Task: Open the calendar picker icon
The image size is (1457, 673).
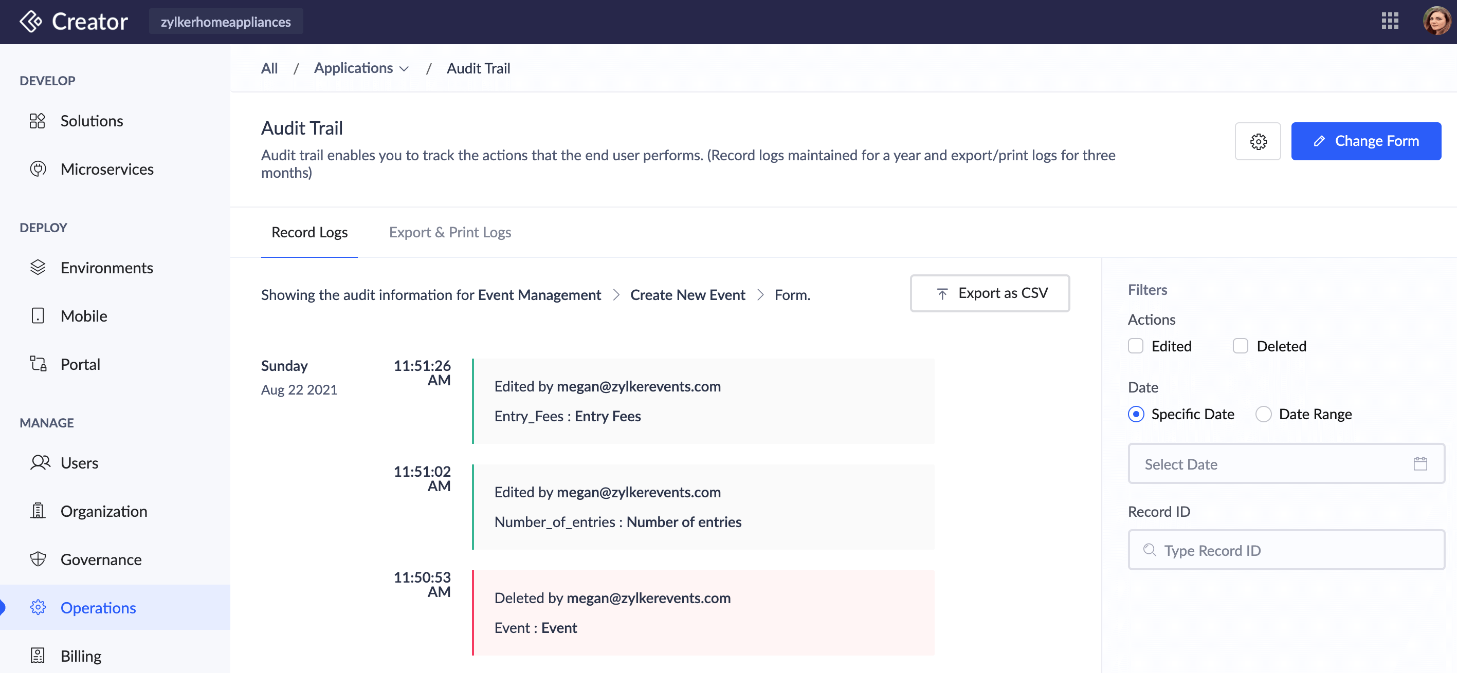Action: 1419,464
